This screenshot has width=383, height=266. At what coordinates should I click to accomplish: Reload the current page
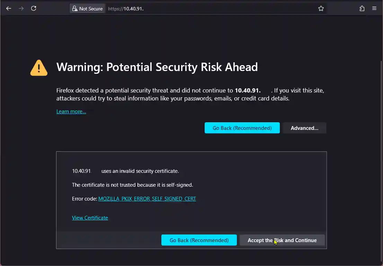[x=34, y=8]
